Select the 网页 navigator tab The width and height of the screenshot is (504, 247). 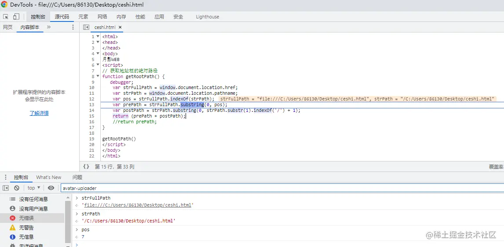click(8, 27)
